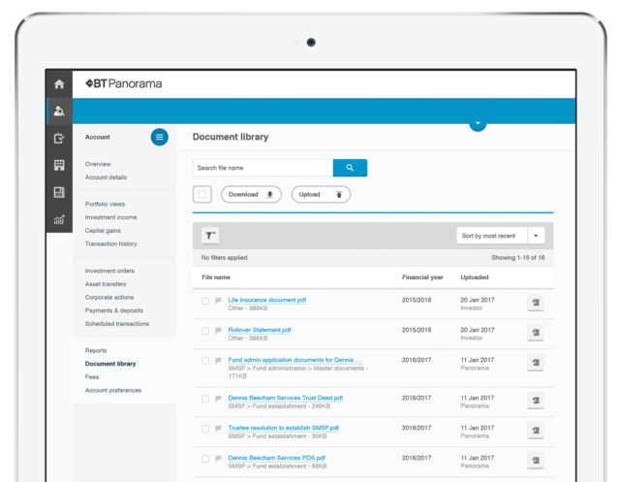This screenshot has width=620, height=482.
Task: Open the filter funnel tool
Action: (x=210, y=236)
